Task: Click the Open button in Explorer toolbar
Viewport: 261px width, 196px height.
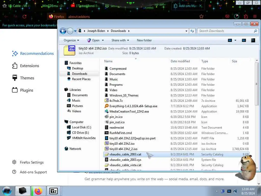Action: (x=93, y=40)
